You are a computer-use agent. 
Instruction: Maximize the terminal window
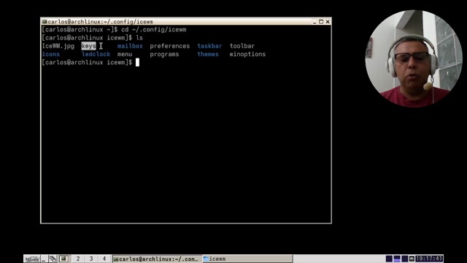(x=321, y=21)
